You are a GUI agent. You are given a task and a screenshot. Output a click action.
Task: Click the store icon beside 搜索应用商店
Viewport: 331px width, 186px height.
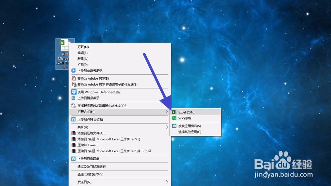point(174,126)
